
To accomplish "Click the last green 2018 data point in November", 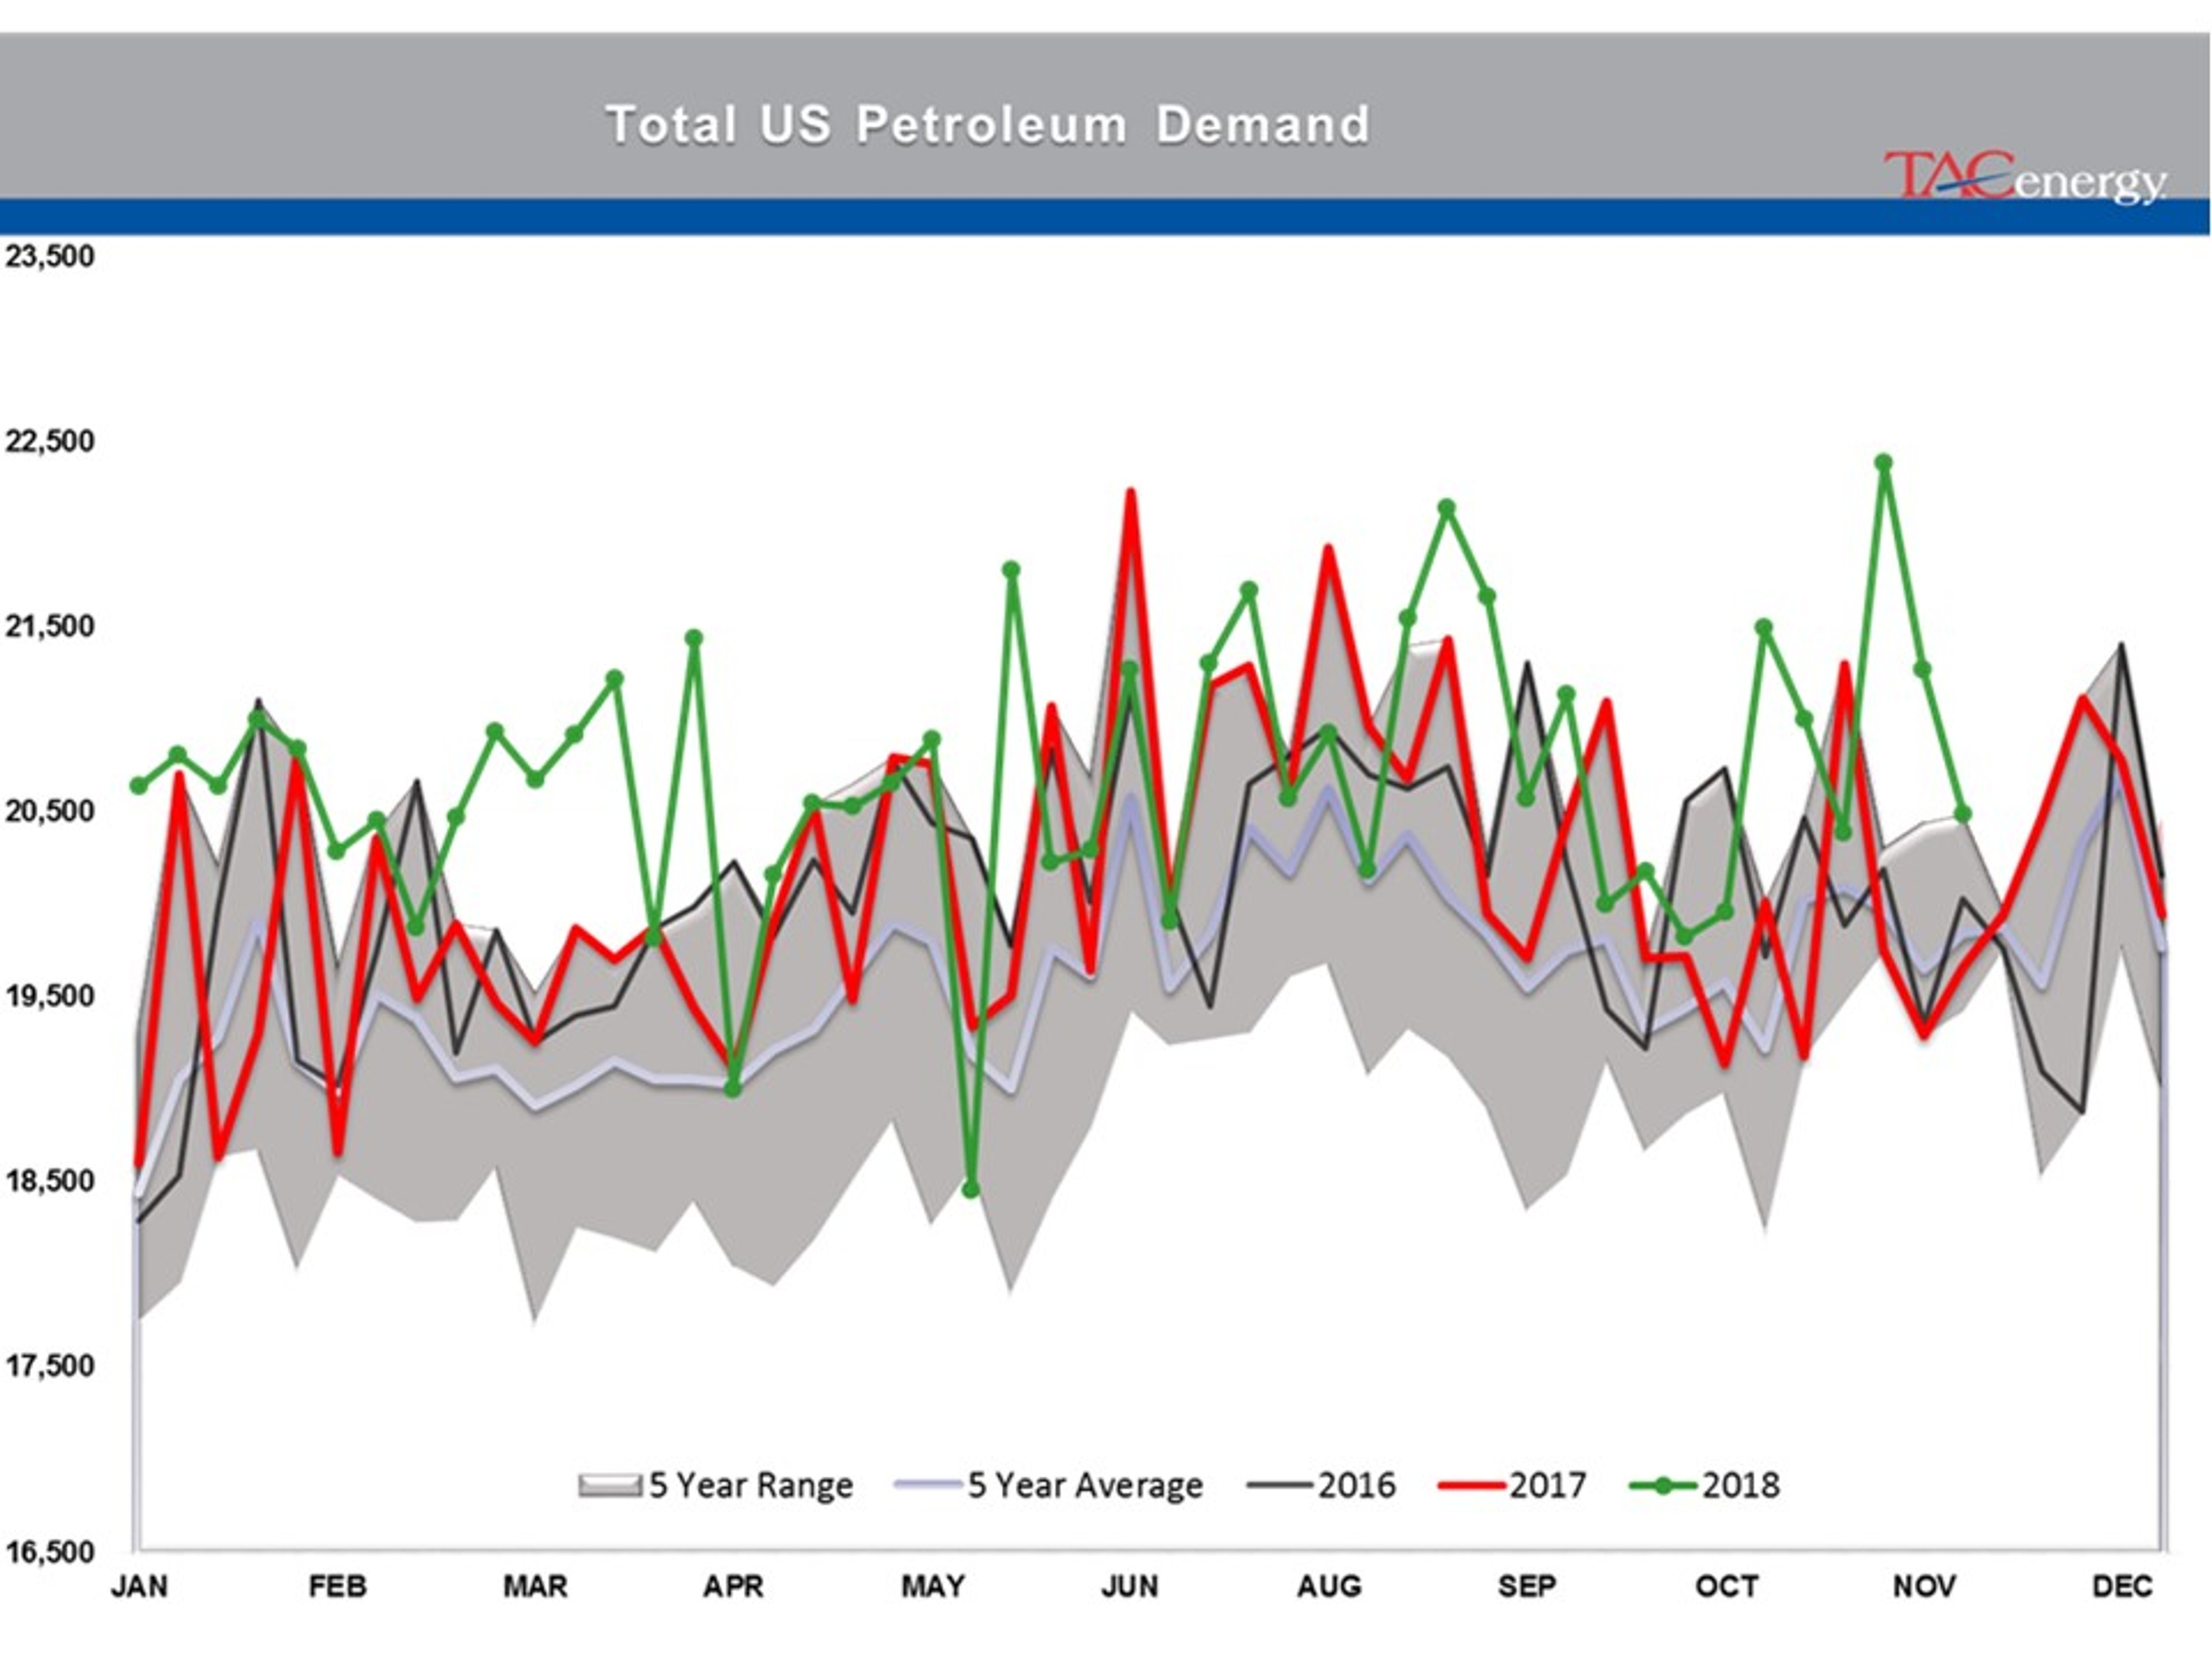I will tap(1963, 814).
